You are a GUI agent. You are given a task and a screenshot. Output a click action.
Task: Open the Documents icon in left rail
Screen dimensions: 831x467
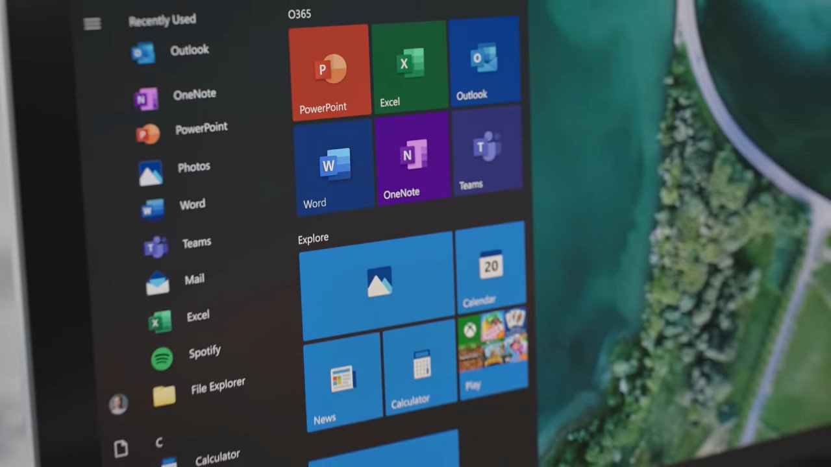click(x=121, y=448)
